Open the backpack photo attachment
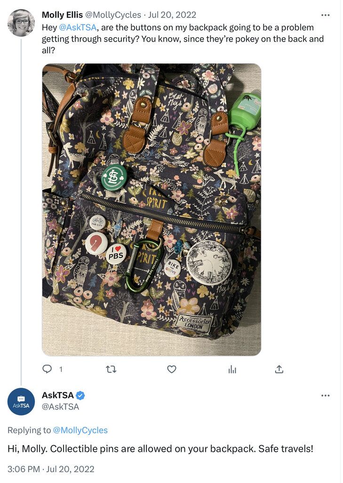343x483 pixels. [151, 208]
